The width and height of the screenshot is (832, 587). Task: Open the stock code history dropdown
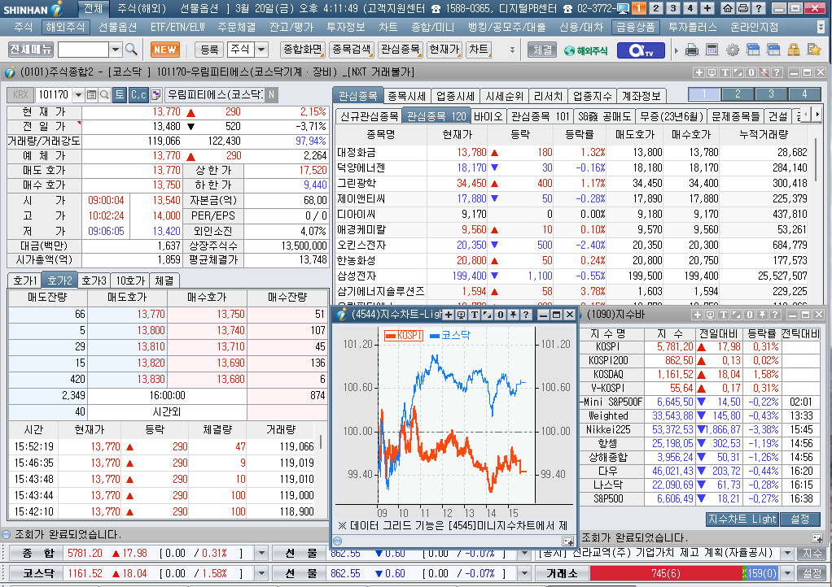(x=78, y=95)
